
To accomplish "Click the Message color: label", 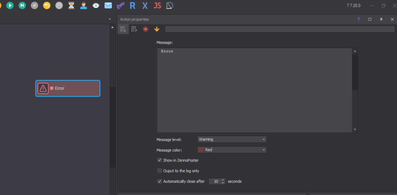I will pyautogui.click(x=169, y=150).
